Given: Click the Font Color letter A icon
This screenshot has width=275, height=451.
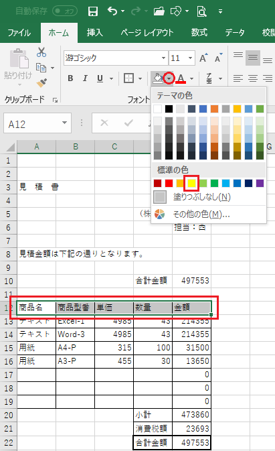Looking at the screenshot, I should pyautogui.click(x=181, y=78).
